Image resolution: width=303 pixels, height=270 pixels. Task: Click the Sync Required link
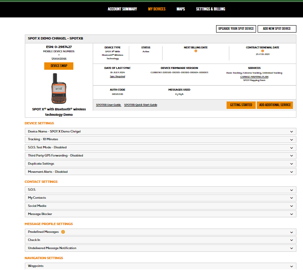pos(117,77)
